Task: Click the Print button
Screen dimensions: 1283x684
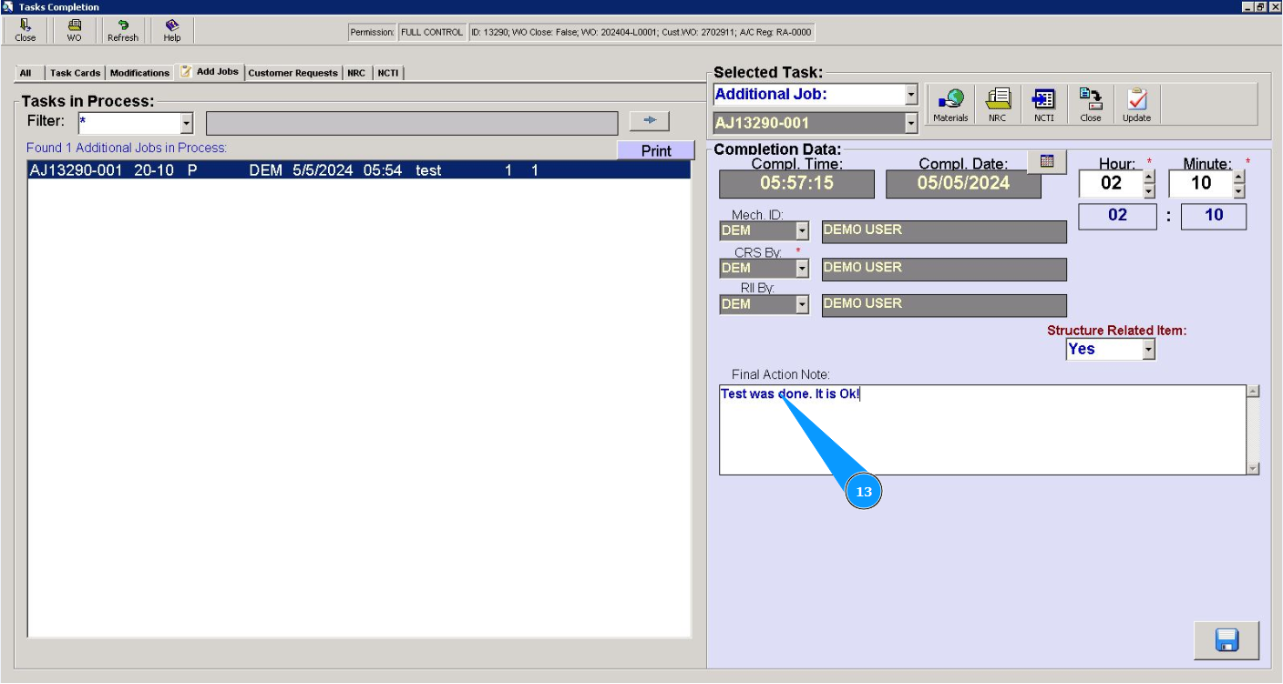Action: [656, 151]
